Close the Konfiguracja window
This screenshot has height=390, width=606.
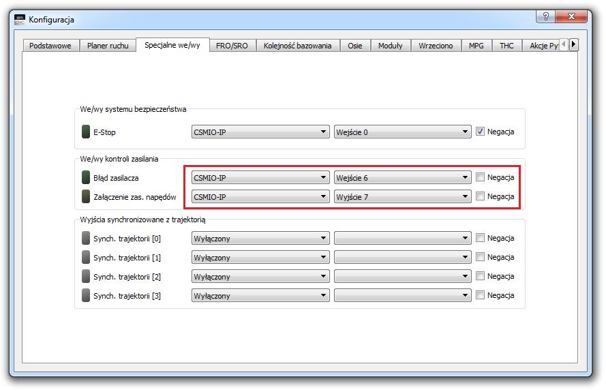(571, 16)
